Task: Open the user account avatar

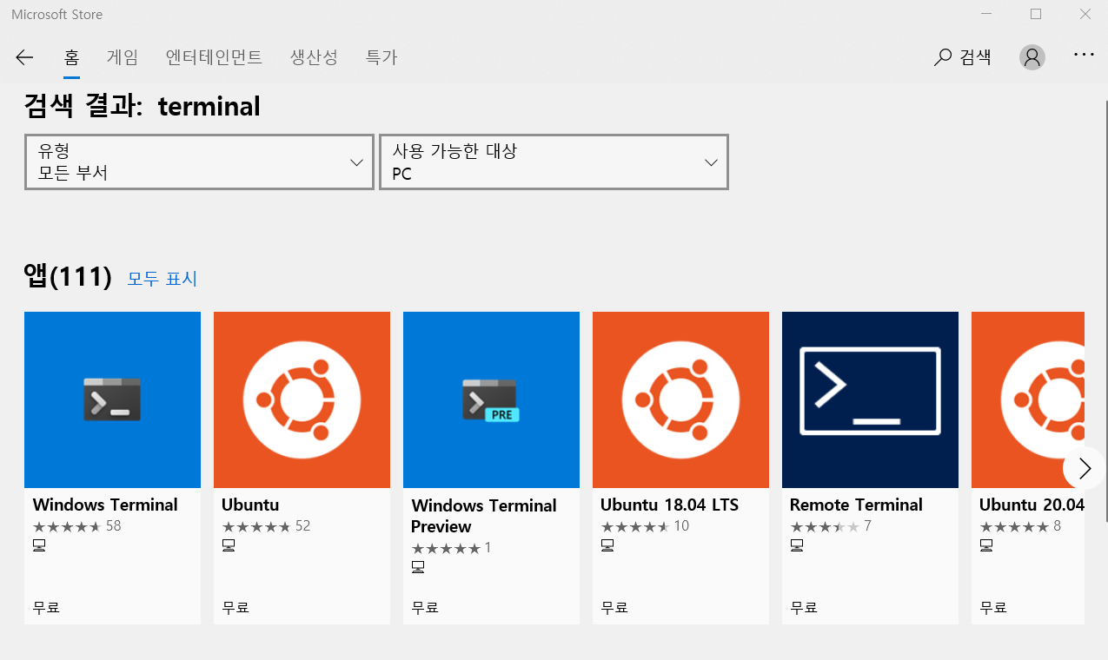Action: click(x=1032, y=57)
